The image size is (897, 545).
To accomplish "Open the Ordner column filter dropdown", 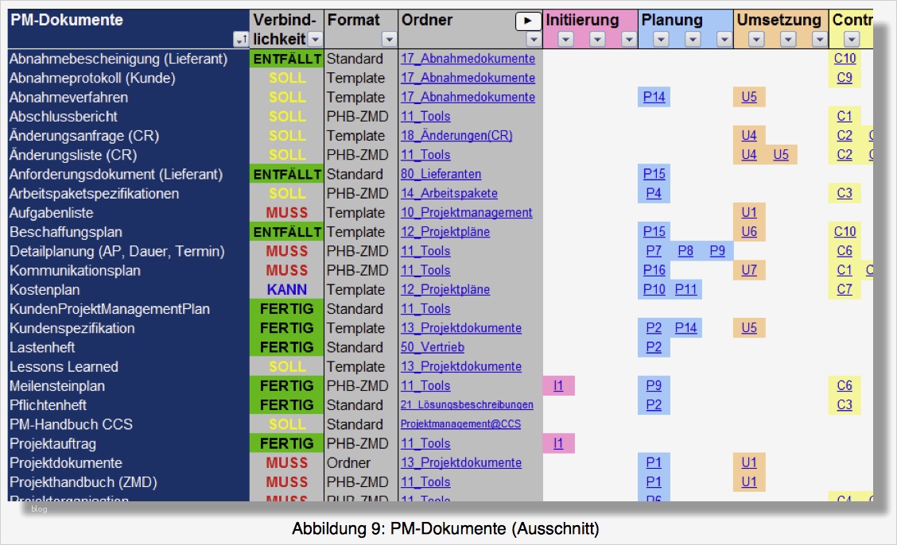I will (534, 40).
